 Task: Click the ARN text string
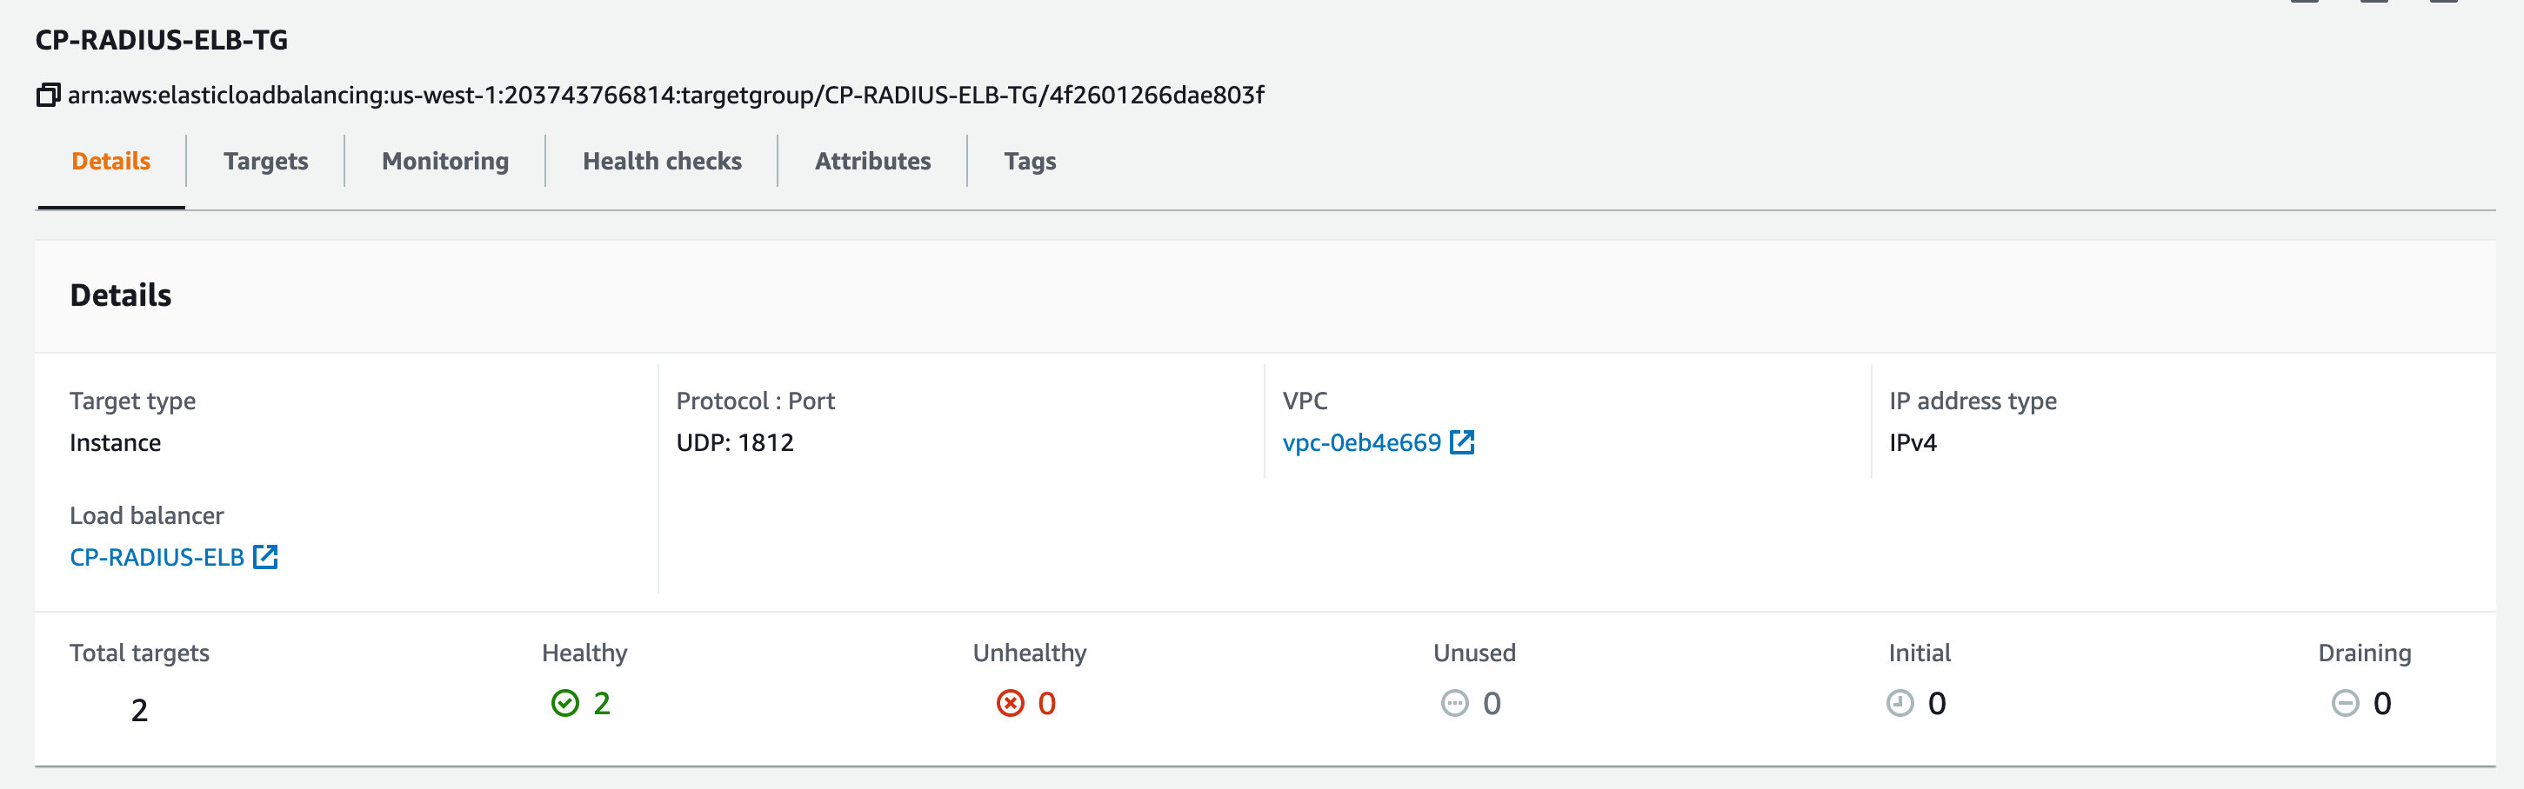tap(665, 95)
